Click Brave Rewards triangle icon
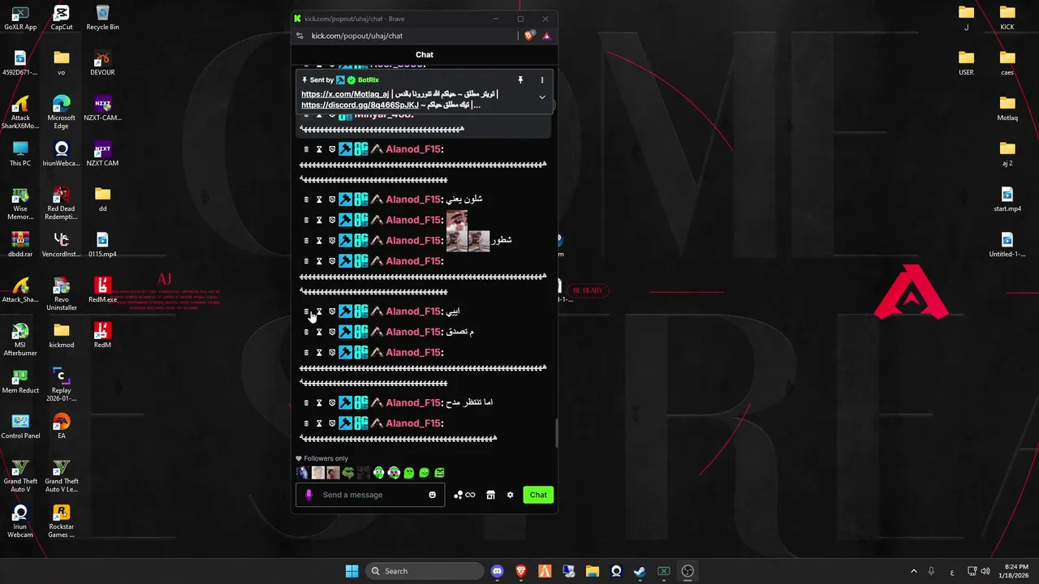Image resolution: width=1039 pixels, height=584 pixels. click(x=546, y=36)
